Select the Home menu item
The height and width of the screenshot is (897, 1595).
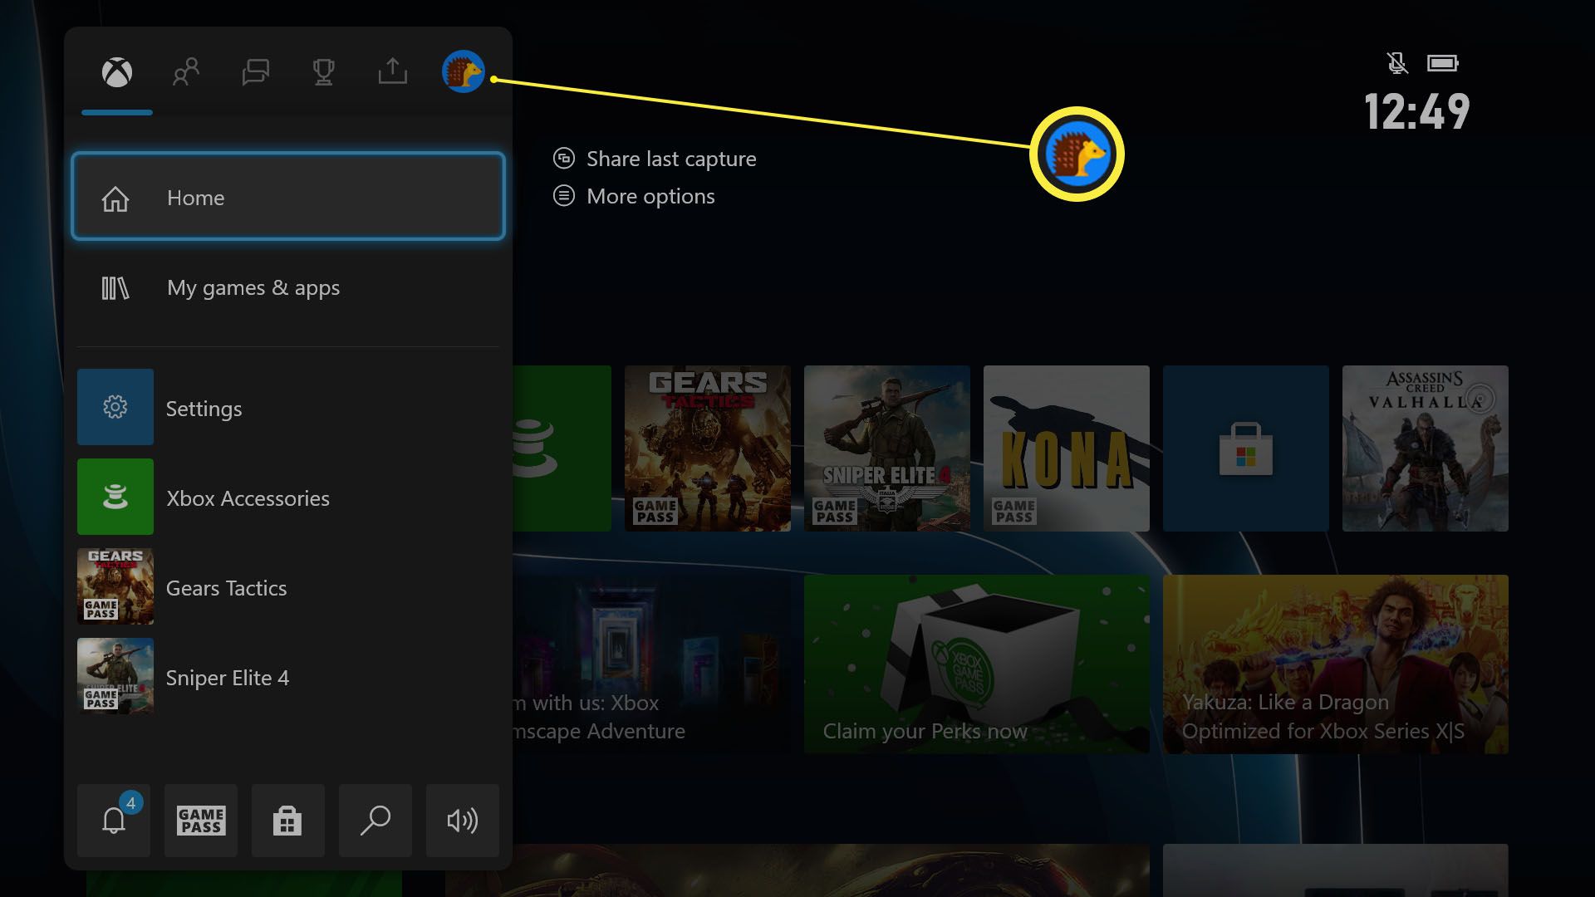[288, 197]
